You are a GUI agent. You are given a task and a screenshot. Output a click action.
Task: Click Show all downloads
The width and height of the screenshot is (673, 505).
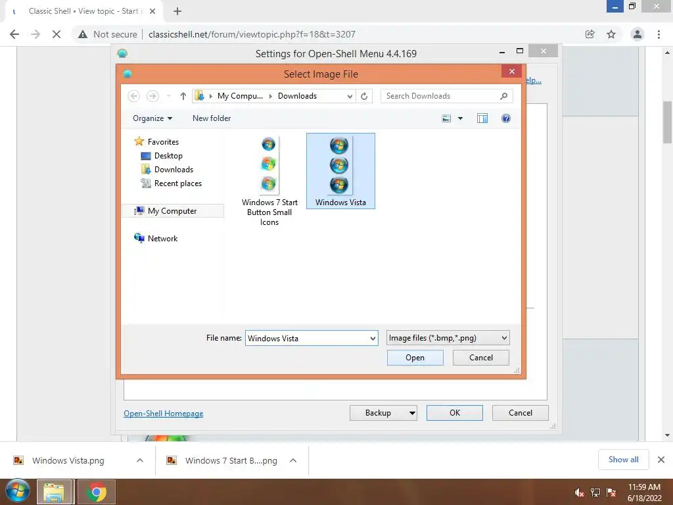click(x=623, y=460)
